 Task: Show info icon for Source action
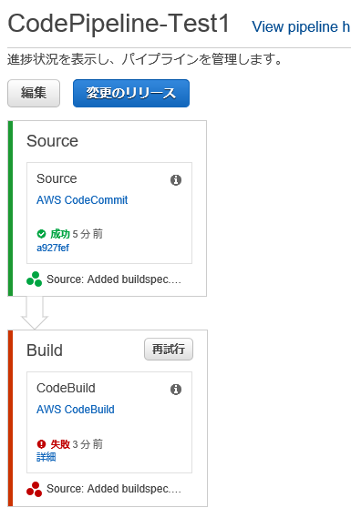(x=176, y=180)
